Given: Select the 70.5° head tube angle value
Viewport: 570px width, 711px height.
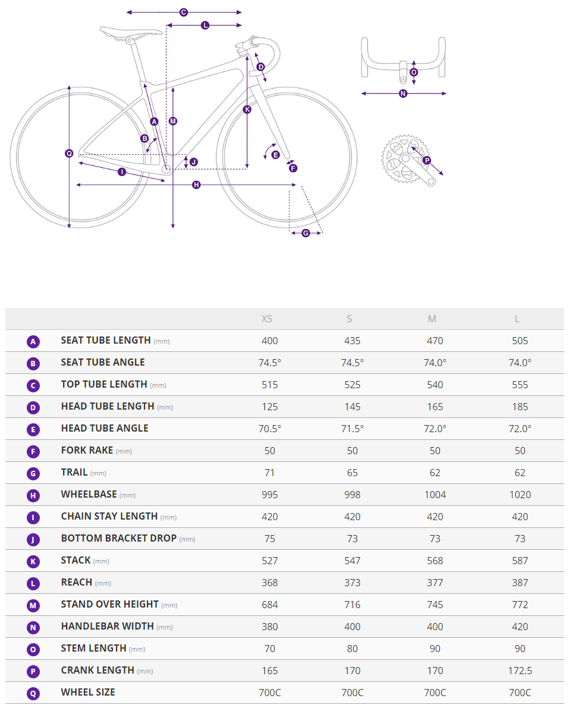Looking at the screenshot, I should [270, 429].
